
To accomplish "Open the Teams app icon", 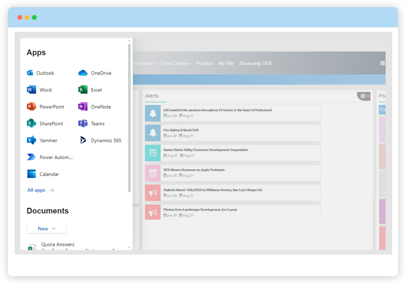I will [x=83, y=123].
